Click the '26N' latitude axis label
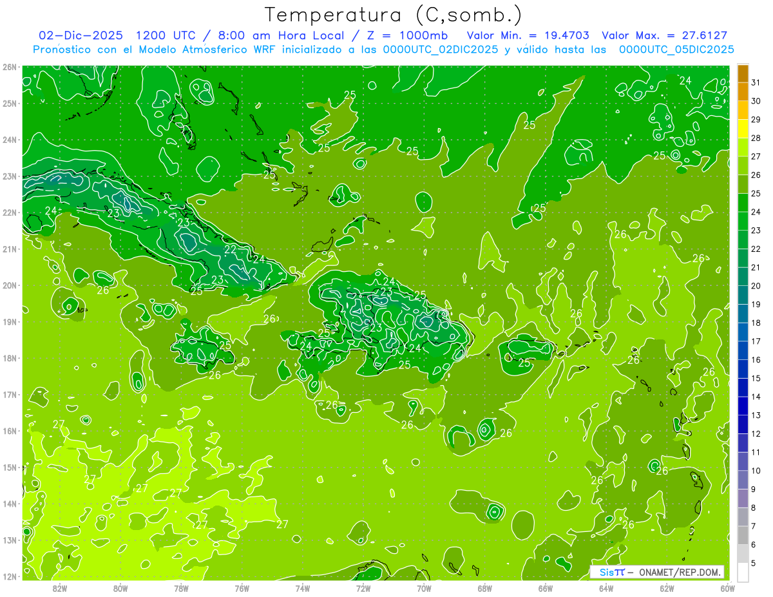Viewport: 773px width, 597px height. (x=10, y=67)
